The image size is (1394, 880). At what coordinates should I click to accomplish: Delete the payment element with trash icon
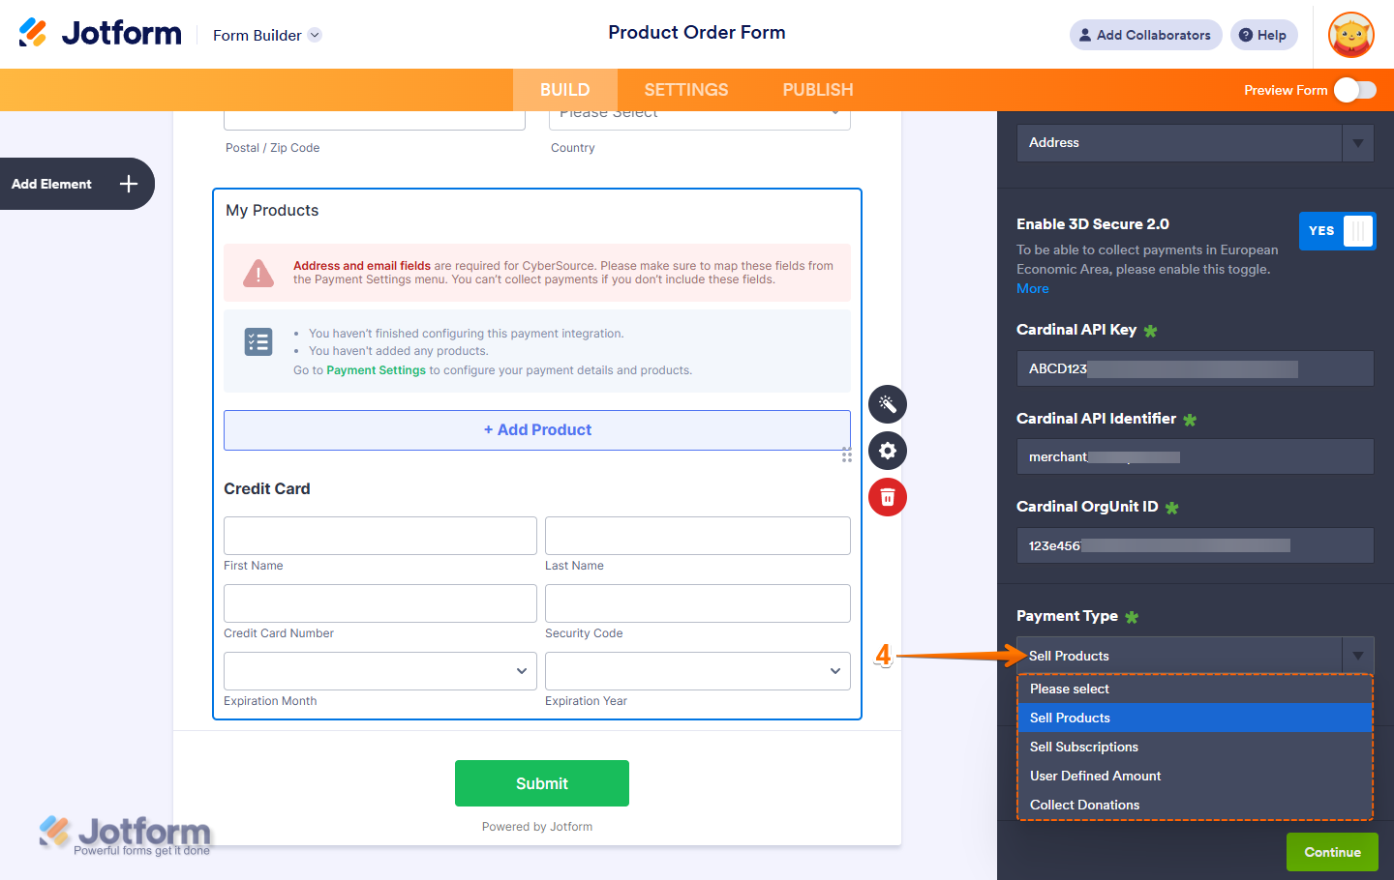click(x=887, y=497)
